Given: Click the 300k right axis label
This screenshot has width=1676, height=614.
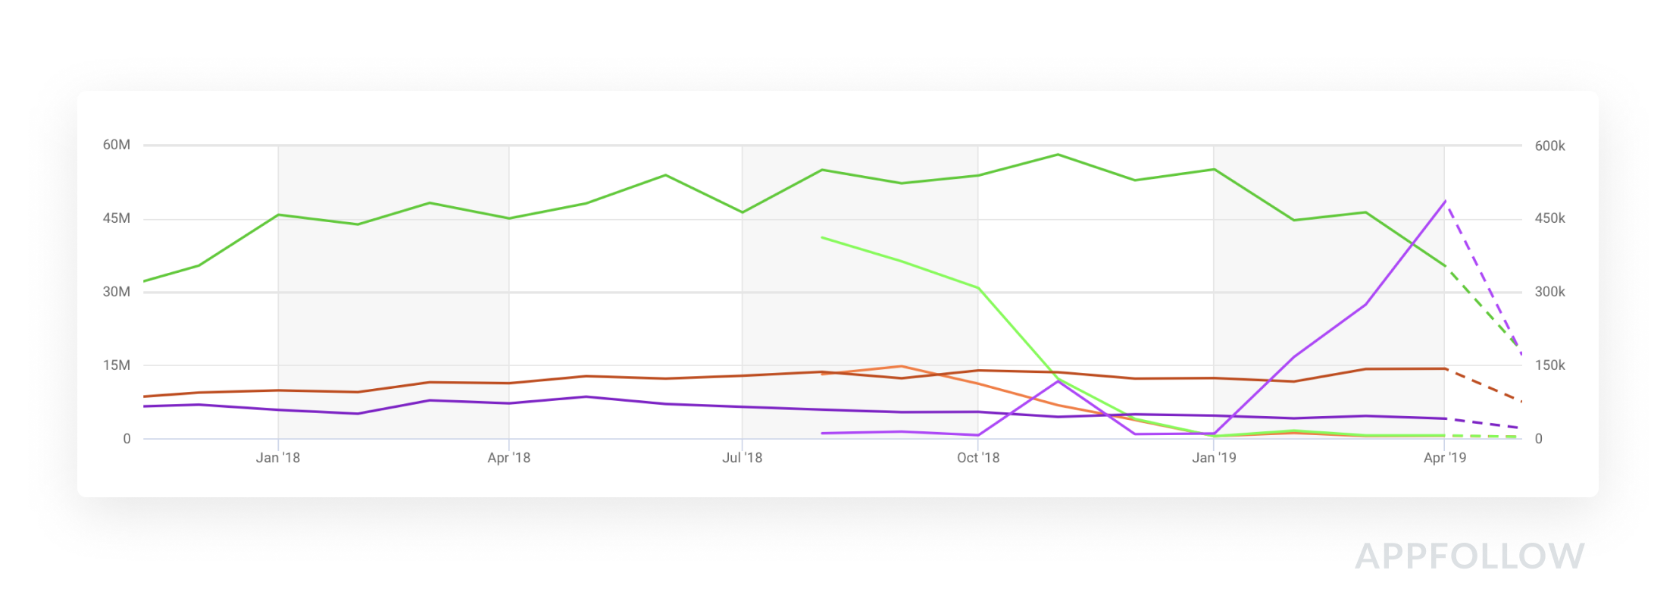Looking at the screenshot, I should (1549, 292).
